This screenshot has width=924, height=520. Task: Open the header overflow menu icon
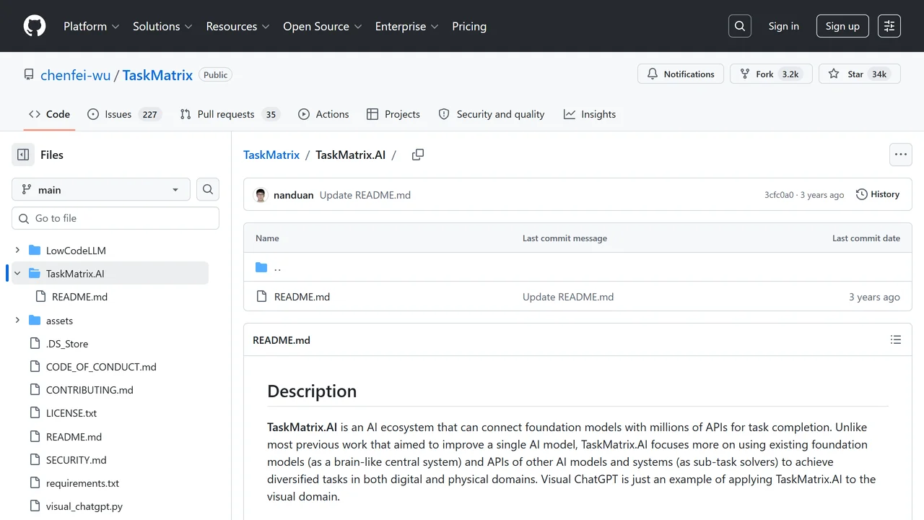coord(889,26)
